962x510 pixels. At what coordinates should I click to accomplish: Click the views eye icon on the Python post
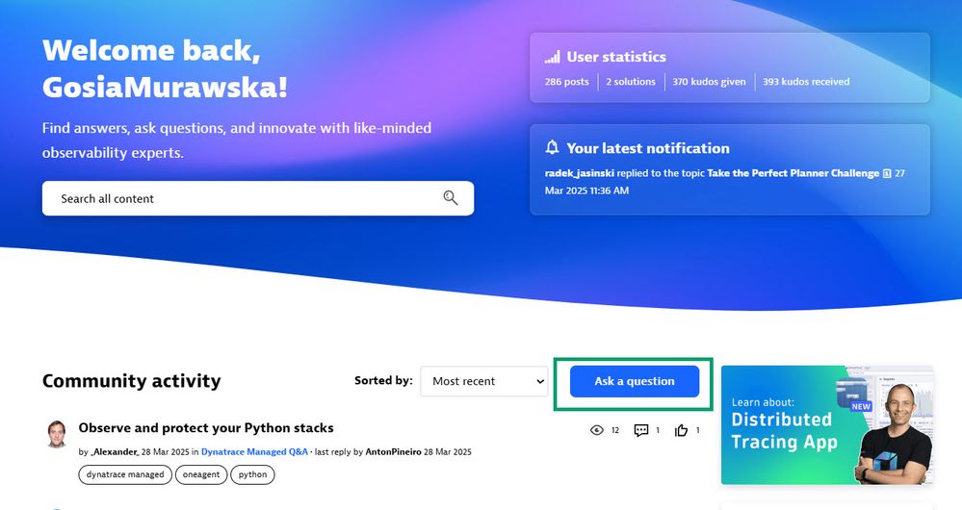597,430
